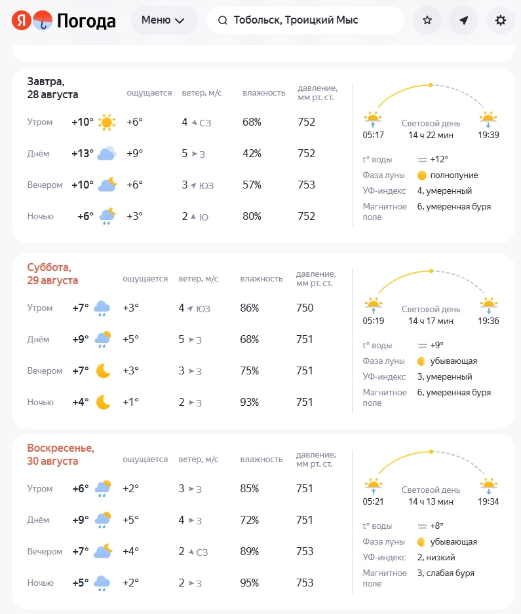Click the umbrella Погода logo icon
The height and width of the screenshot is (614, 521).
pyautogui.click(x=43, y=20)
